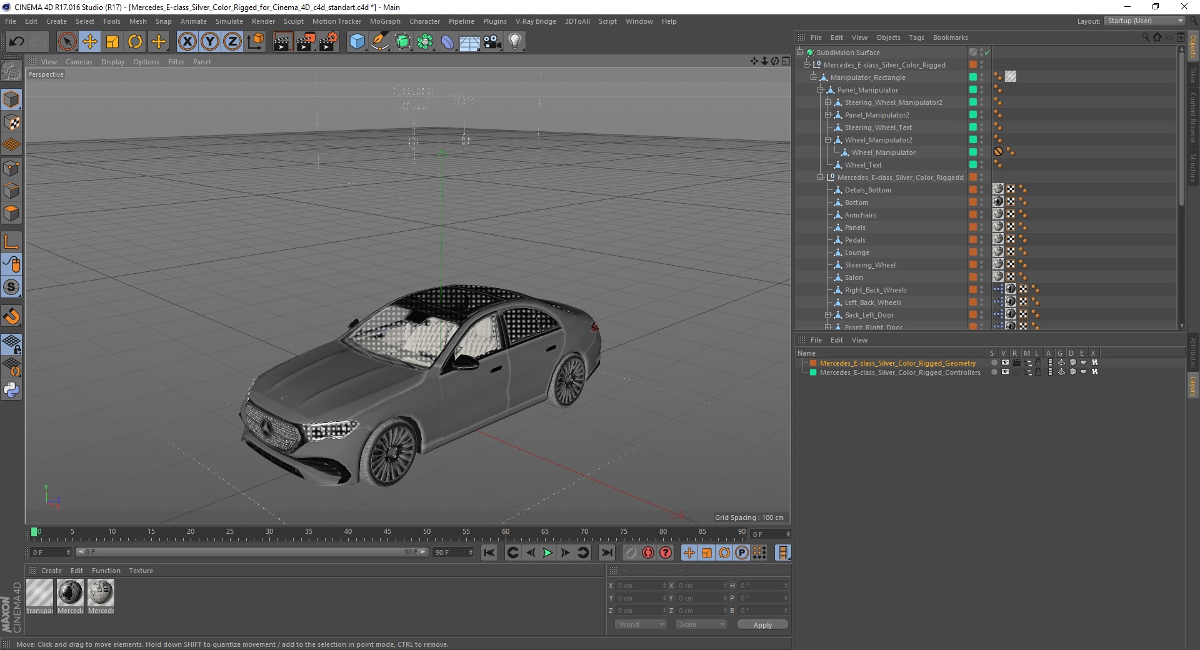Select the Live Selection tool
Screen dimensions: 1200x650
(x=67, y=42)
